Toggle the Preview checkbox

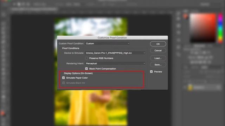pyautogui.click(x=151, y=71)
